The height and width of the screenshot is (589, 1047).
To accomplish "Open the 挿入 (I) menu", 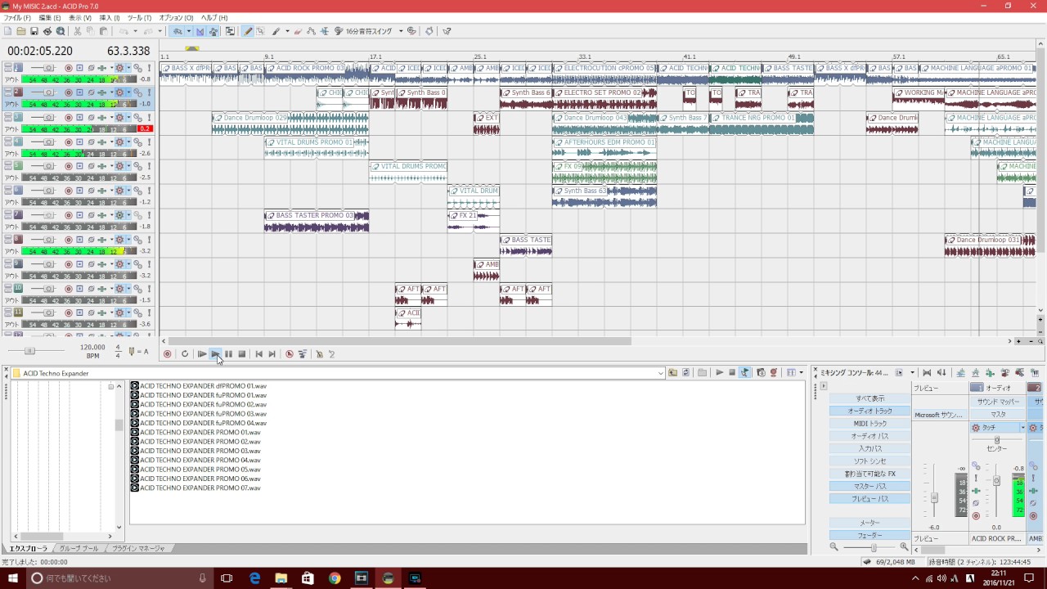I will tap(110, 18).
